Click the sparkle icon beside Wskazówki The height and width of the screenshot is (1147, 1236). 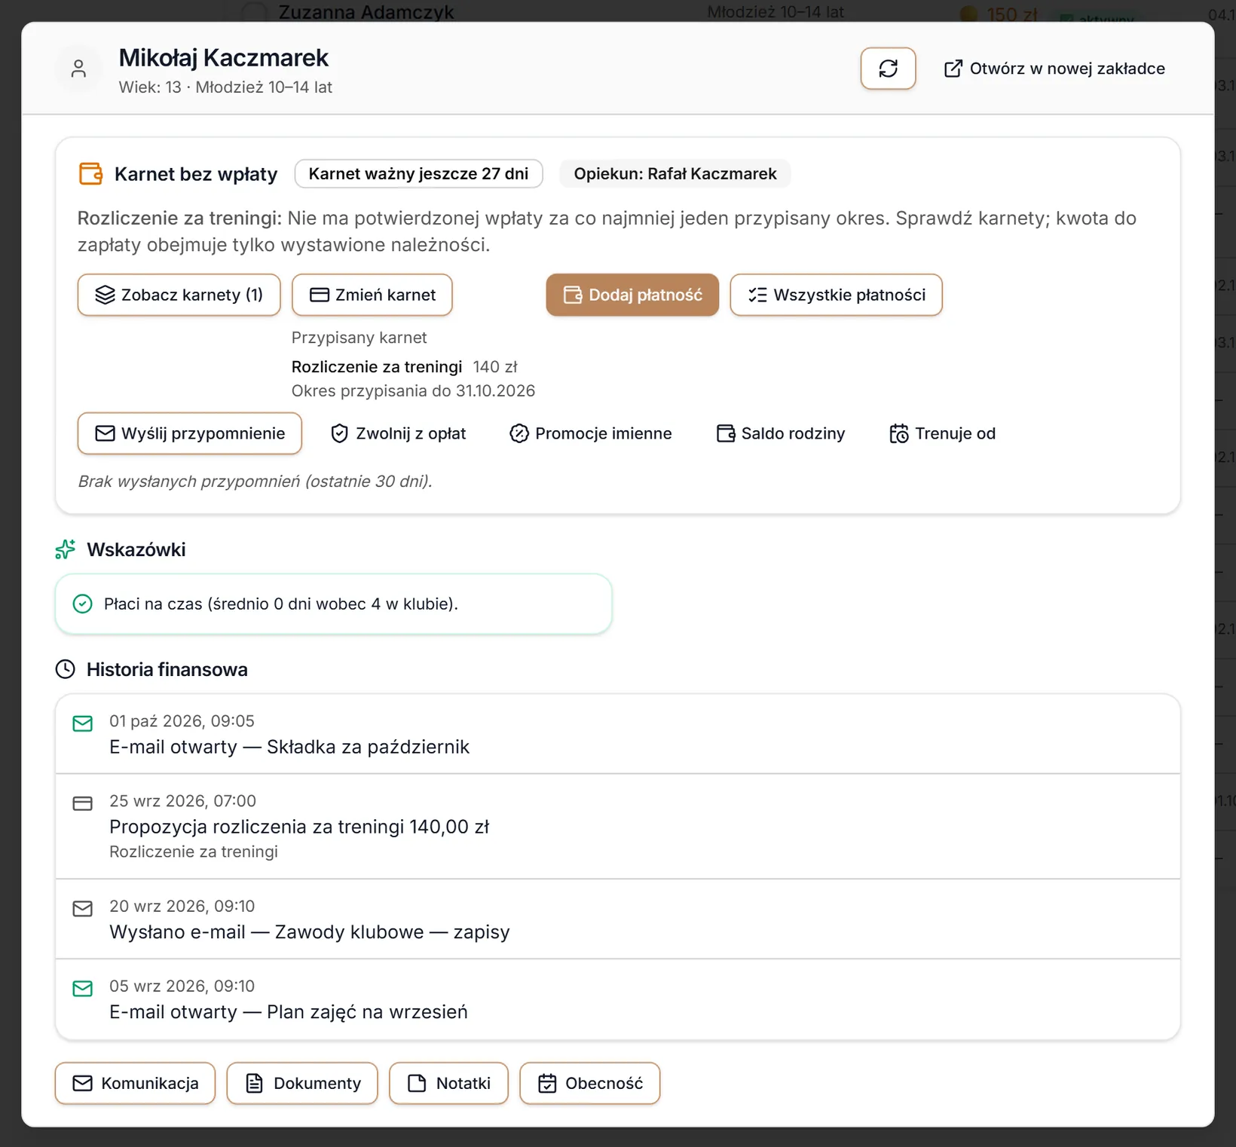coord(66,549)
